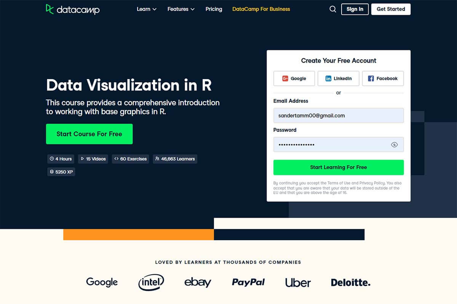
Task: Click the course description paragraph
Action: pyautogui.click(x=133, y=107)
